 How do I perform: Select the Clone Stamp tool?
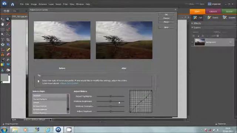[x=3, y=55]
